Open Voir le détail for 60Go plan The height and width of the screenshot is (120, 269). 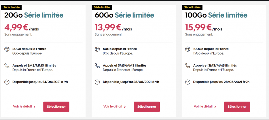(114, 107)
